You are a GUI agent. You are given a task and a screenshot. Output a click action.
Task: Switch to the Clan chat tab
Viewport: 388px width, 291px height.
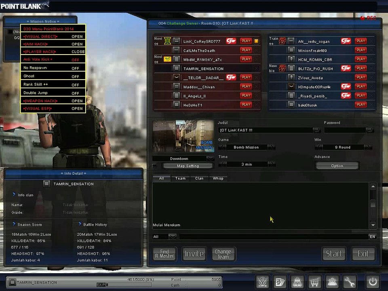point(199,178)
